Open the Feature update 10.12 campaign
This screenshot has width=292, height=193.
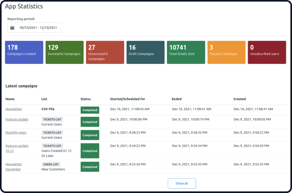pyautogui.click(x=17, y=148)
